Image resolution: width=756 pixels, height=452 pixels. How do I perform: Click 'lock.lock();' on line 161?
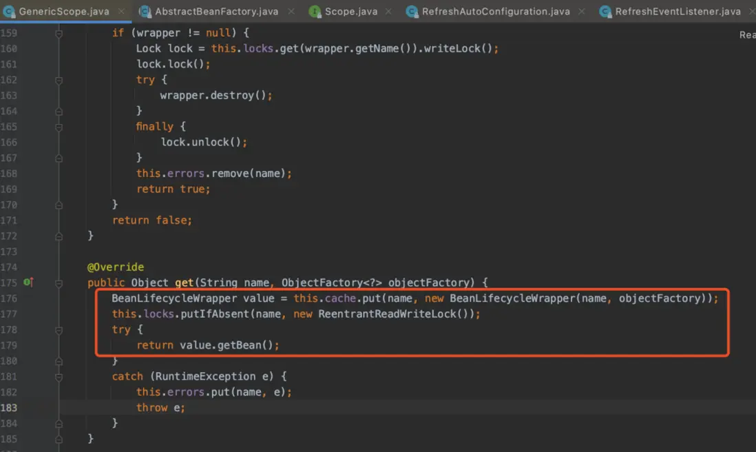pos(173,64)
